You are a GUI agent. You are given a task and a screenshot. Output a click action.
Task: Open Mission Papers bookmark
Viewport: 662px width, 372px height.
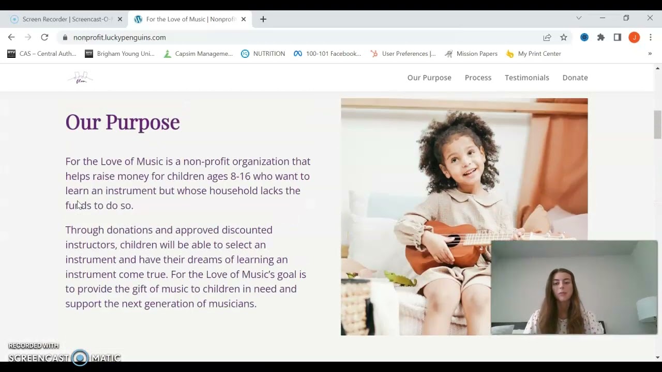(471, 54)
